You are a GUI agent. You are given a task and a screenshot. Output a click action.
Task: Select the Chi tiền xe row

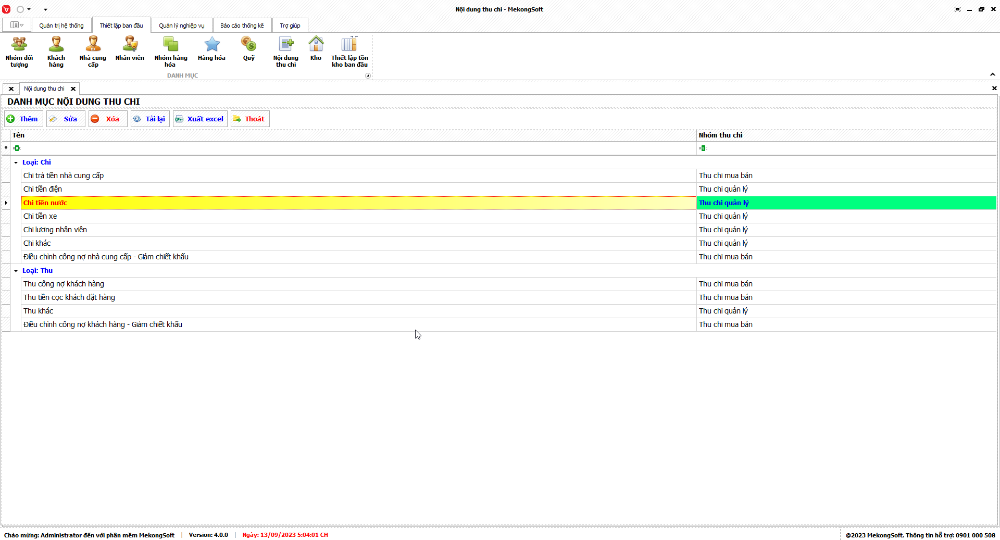point(509,216)
